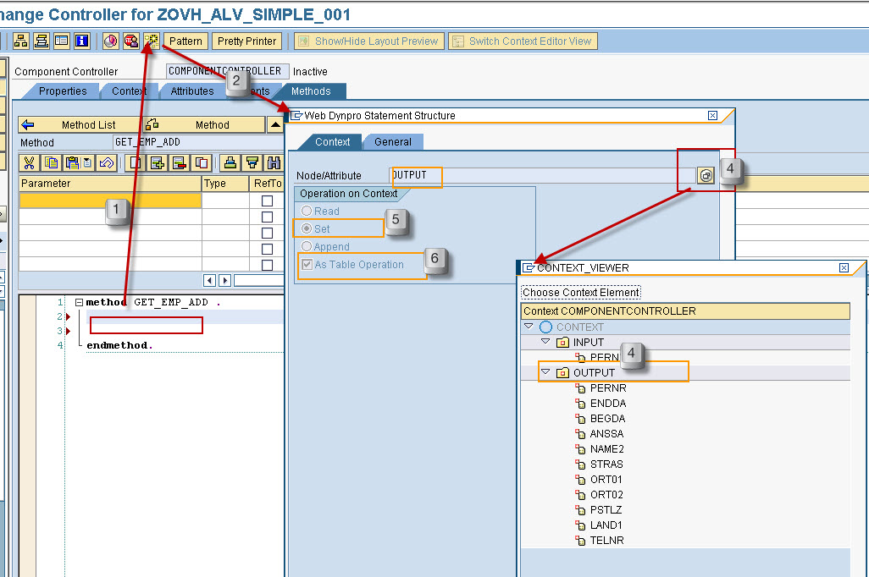
Task: Open the blue information icon
Action: tap(82, 41)
